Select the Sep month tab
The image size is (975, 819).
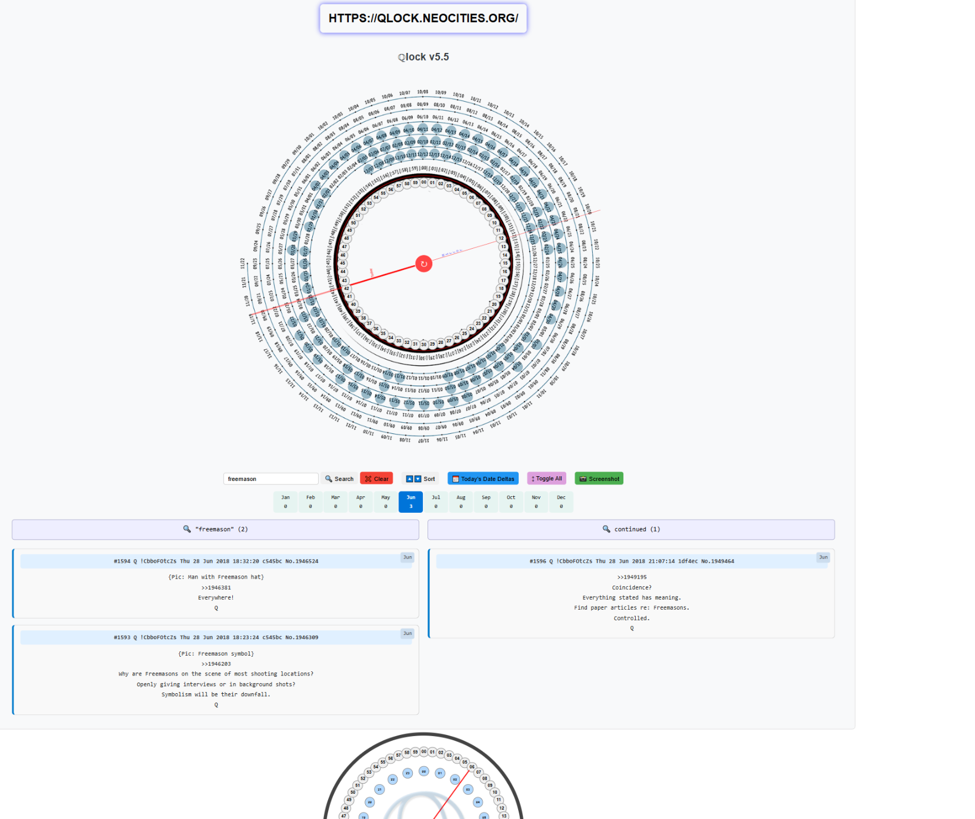coord(486,502)
